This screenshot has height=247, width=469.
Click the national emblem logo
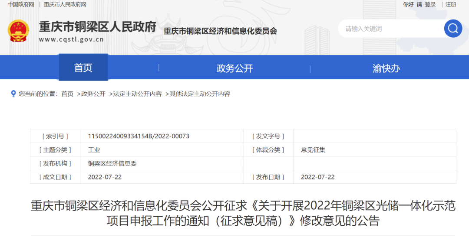(x=18, y=31)
